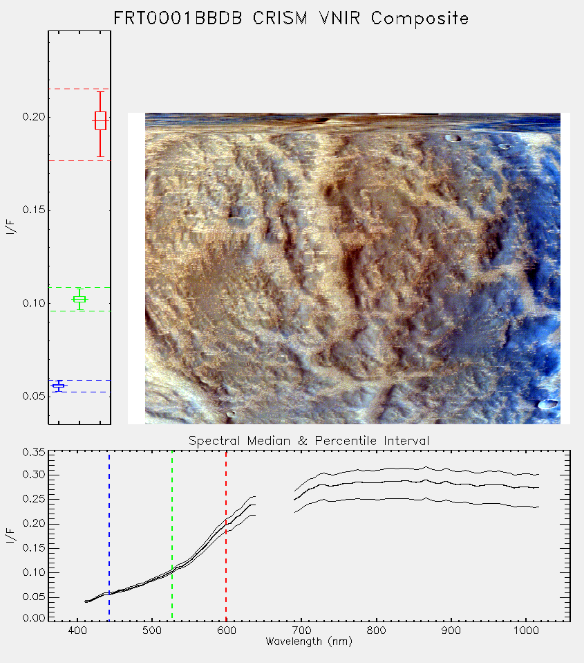The width and height of the screenshot is (584, 663).
Task: Click the FRT0001BBDB CRISM VNIR Composite title
Action: [x=291, y=19]
